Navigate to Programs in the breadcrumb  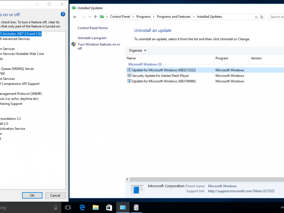tap(143, 17)
